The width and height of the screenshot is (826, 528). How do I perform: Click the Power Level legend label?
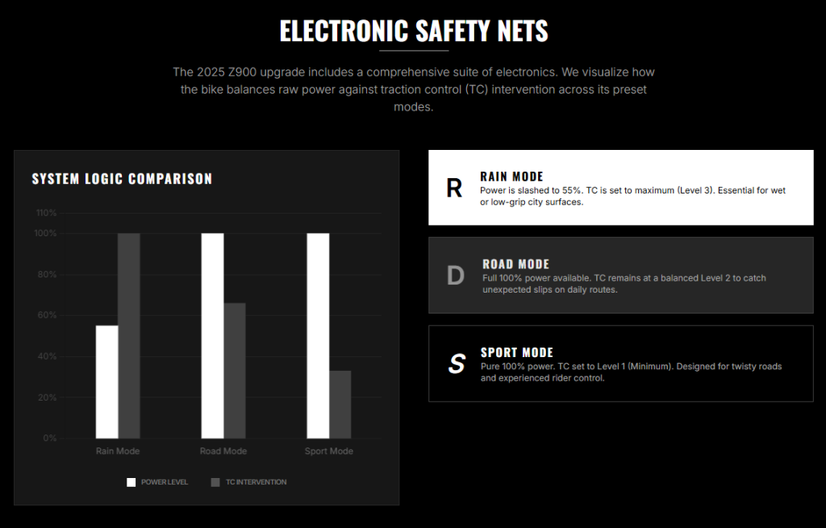[165, 482]
